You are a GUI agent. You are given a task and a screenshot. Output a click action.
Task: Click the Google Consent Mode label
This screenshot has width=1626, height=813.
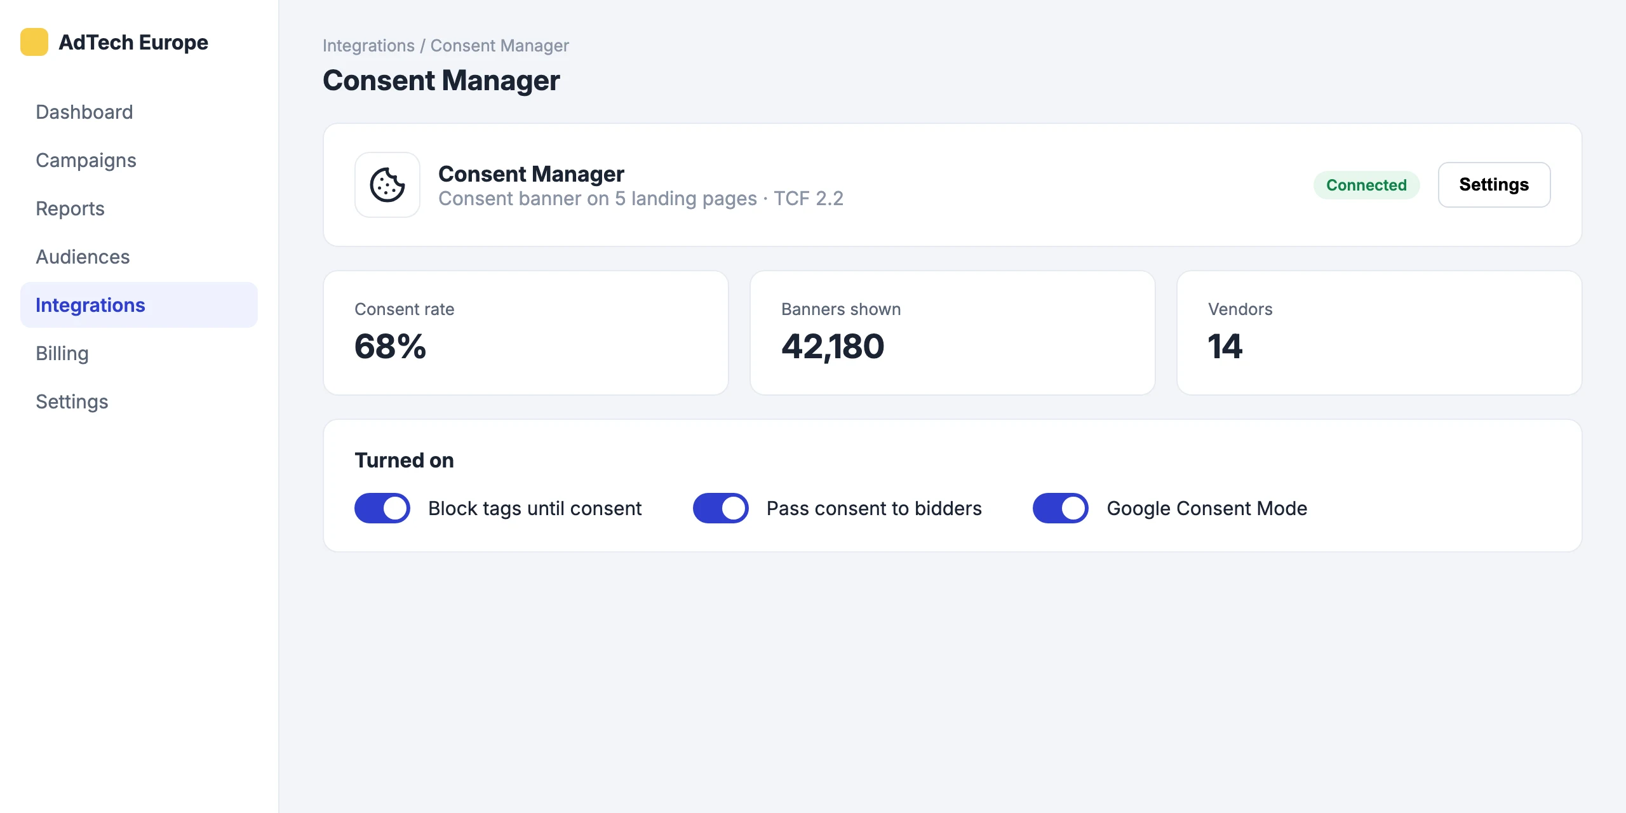[x=1207, y=508]
